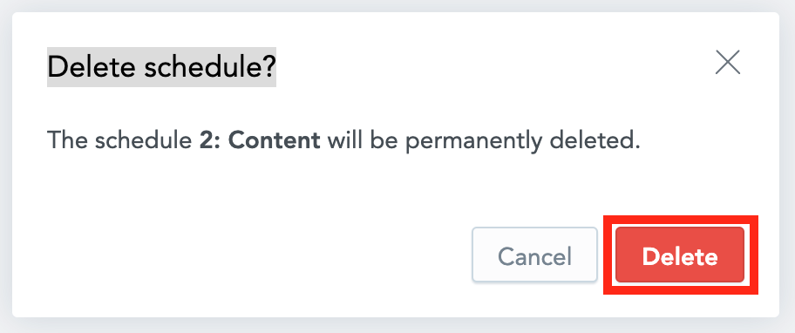Screen dimensions: 795x333
Task: Confirm deletion with the red Delete button
Action: click(x=680, y=255)
